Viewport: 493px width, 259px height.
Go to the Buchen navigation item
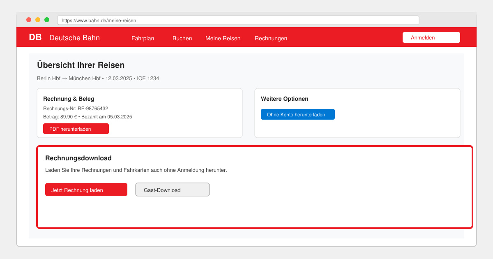(x=182, y=38)
